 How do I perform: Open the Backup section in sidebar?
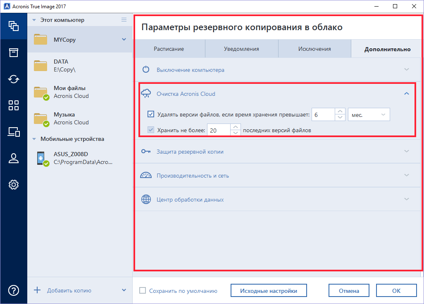point(14,26)
